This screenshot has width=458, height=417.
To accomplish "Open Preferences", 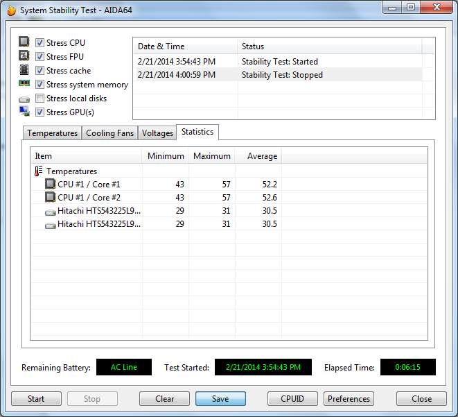I will click(x=349, y=398).
